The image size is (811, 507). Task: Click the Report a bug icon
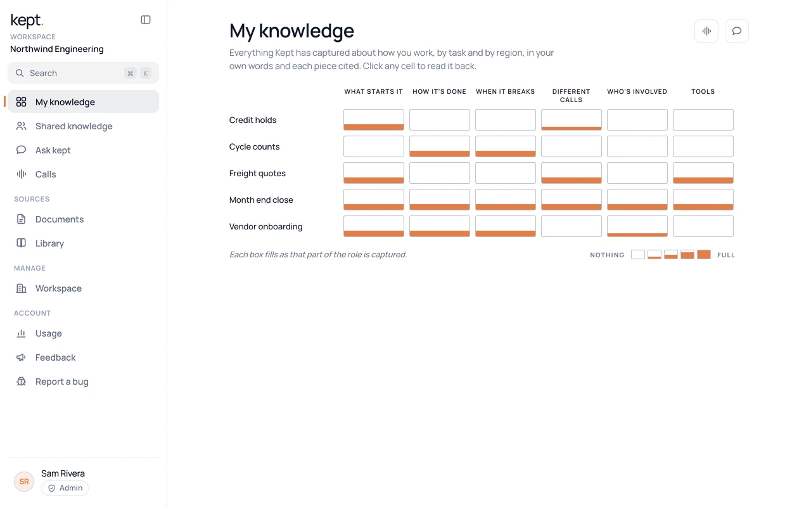coord(21,382)
